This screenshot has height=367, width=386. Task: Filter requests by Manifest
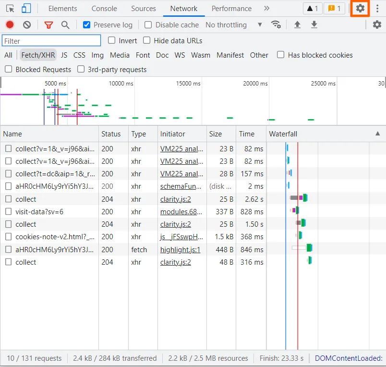pyautogui.click(x=230, y=55)
